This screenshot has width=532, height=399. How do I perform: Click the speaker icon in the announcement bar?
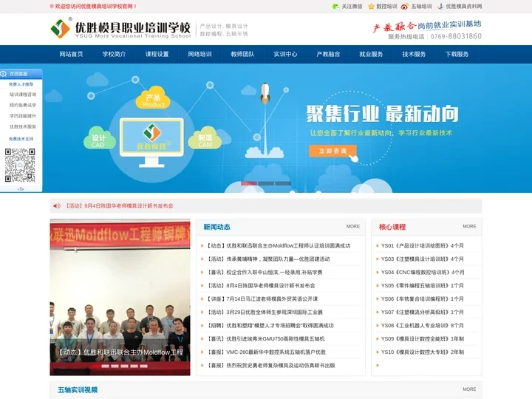57,205
